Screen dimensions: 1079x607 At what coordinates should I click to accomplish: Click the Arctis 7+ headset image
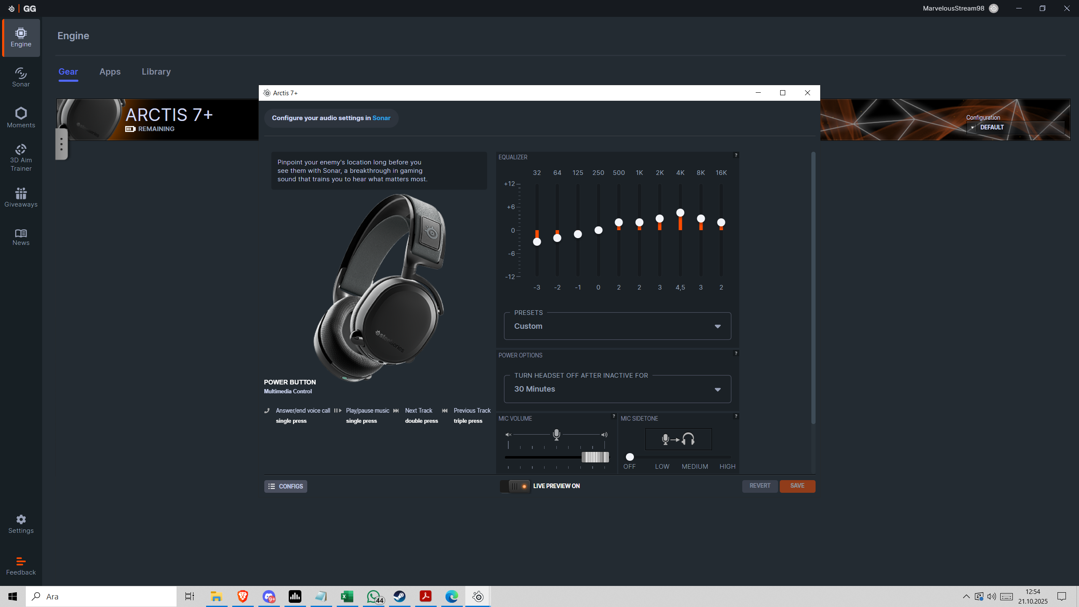coord(379,287)
